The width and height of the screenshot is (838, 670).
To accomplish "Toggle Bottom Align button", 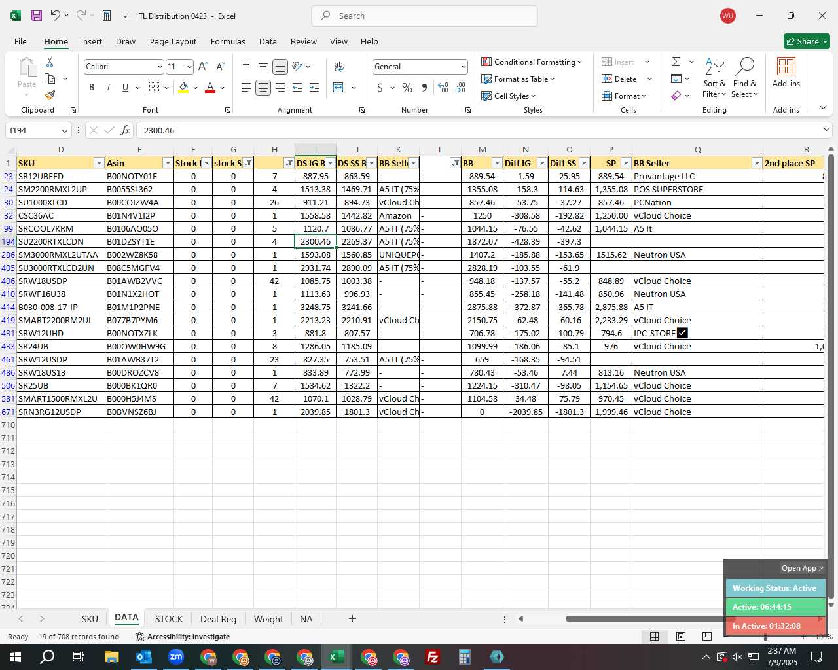I will pyautogui.click(x=280, y=66).
